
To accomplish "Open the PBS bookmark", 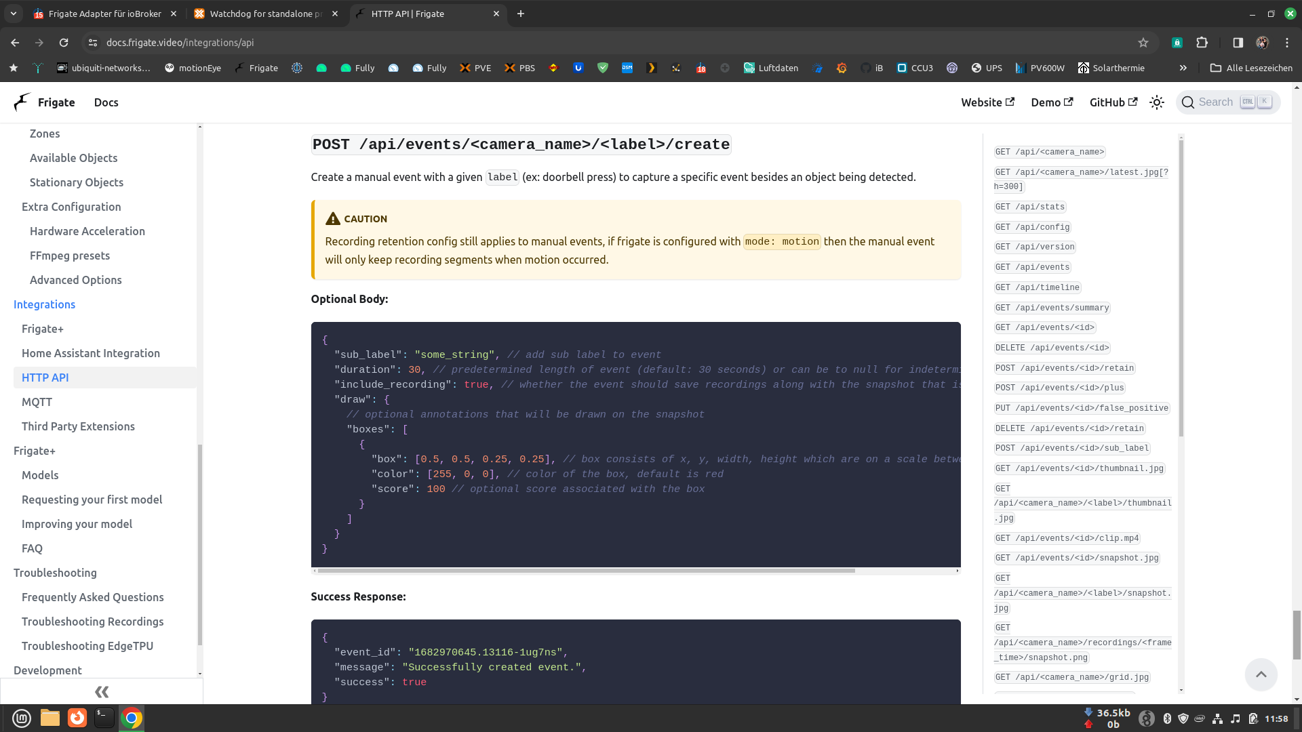I will tap(519, 68).
